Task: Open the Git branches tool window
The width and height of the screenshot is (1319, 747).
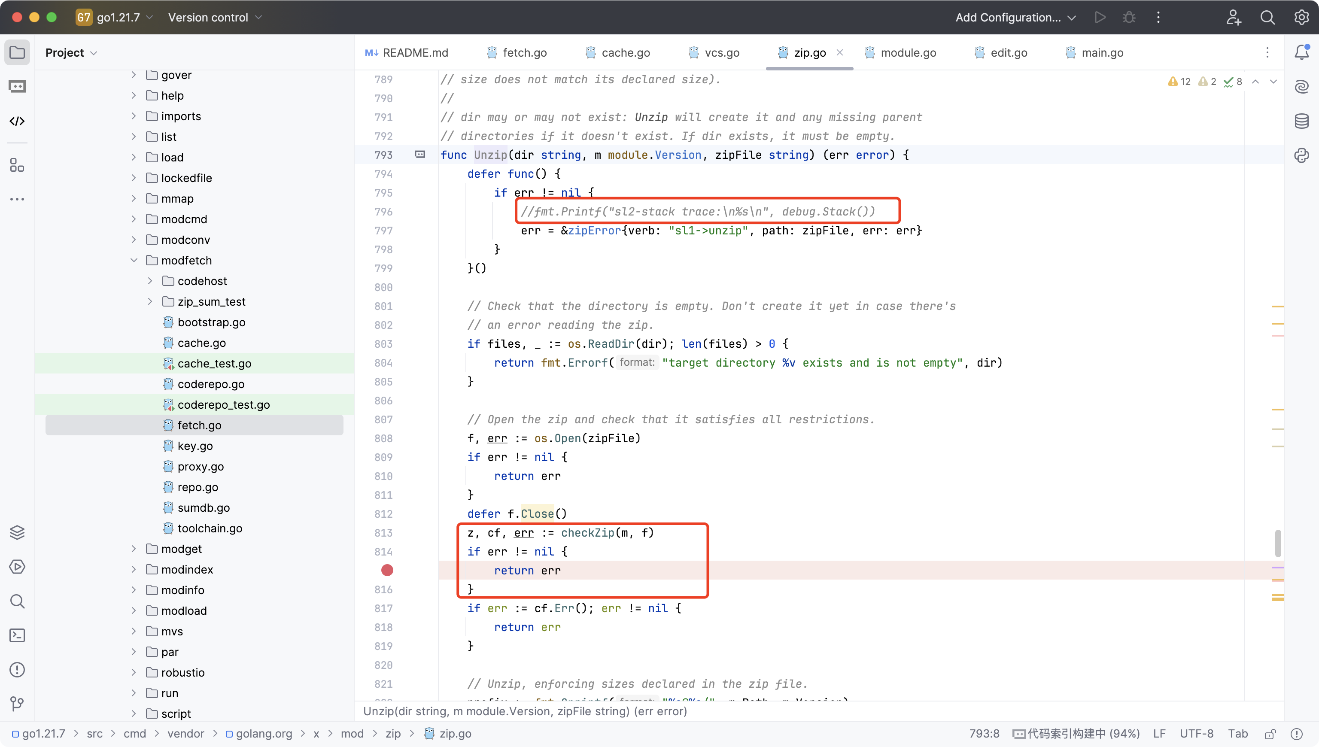Action: click(x=17, y=704)
